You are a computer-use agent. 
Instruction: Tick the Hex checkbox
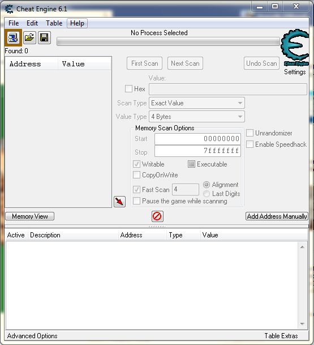pyautogui.click(x=128, y=89)
